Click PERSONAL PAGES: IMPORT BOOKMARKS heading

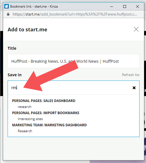(46, 113)
